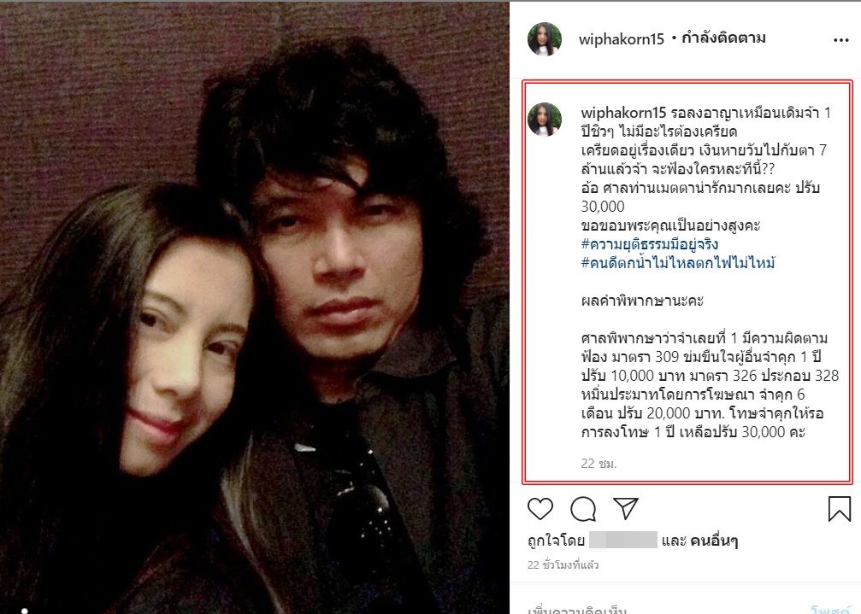Share the post using the paper plane icon
861x614 pixels.
(625, 508)
